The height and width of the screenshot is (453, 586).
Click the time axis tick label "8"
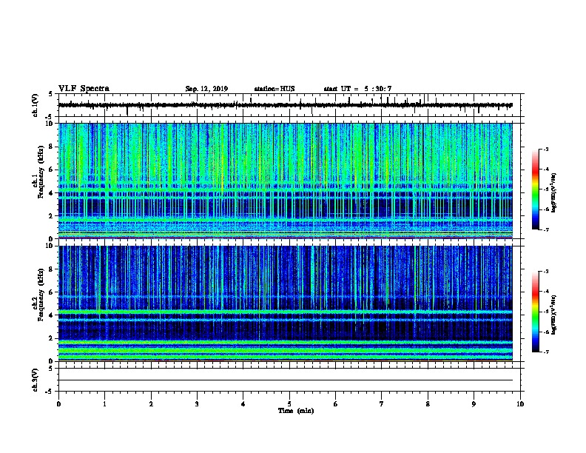(x=428, y=404)
